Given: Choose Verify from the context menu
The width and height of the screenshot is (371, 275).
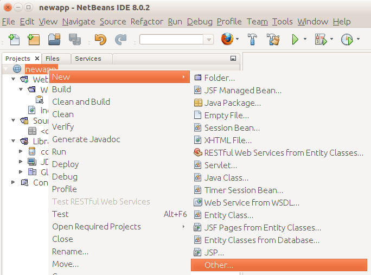Looking at the screenshot, I should tap(119, 126).
